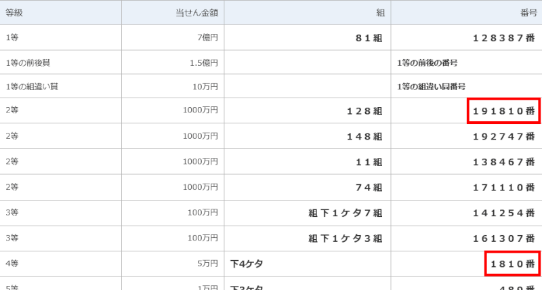542x290 pixels.
Task: Click the 当せん金額 column header
Action: pos(196,13)
